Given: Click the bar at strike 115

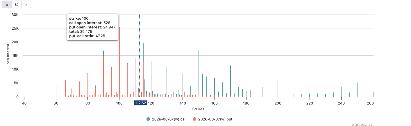Looking at the screenshot, I should (x=143, y=70).
